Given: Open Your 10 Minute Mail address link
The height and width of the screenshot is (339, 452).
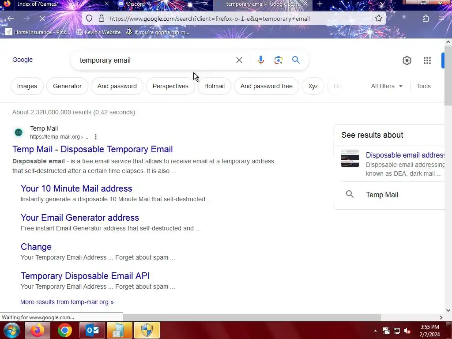Looking at the screenshot, I should click(76, 188).
